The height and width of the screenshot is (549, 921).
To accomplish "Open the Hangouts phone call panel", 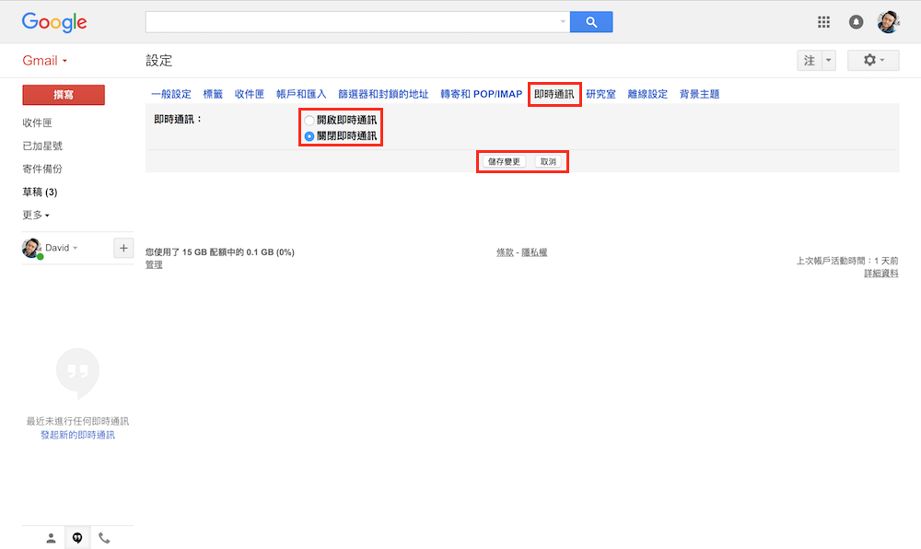I will pyautogui.click(x=104, y=537).
